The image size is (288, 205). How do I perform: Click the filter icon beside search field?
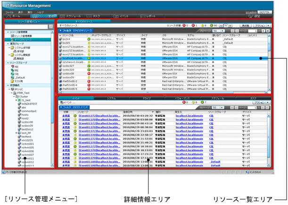(x=51, y=27)
